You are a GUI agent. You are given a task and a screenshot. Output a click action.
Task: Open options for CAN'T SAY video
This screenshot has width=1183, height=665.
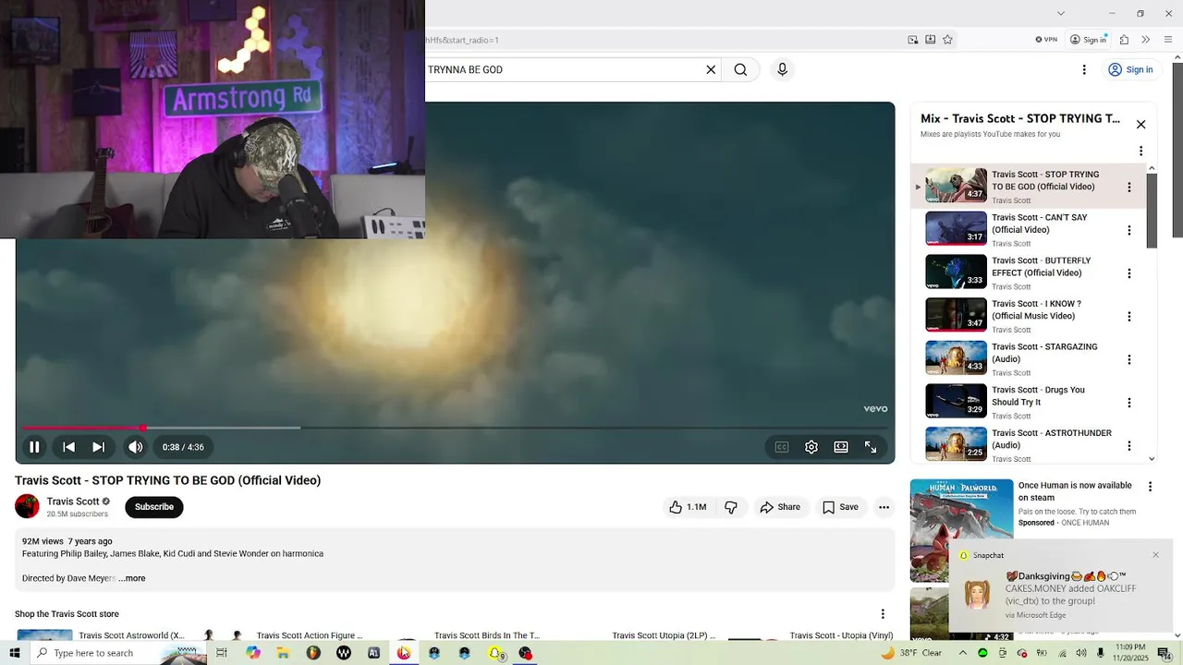(1128, 230)
